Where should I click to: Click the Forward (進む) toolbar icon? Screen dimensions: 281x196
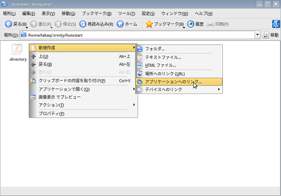33,24
